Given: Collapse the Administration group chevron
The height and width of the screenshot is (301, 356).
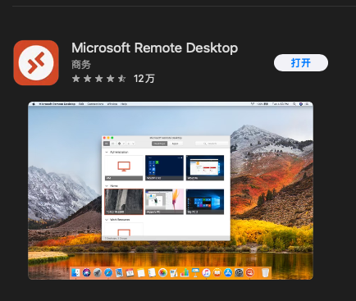Looking at the screenshot, I should point(107,152).
